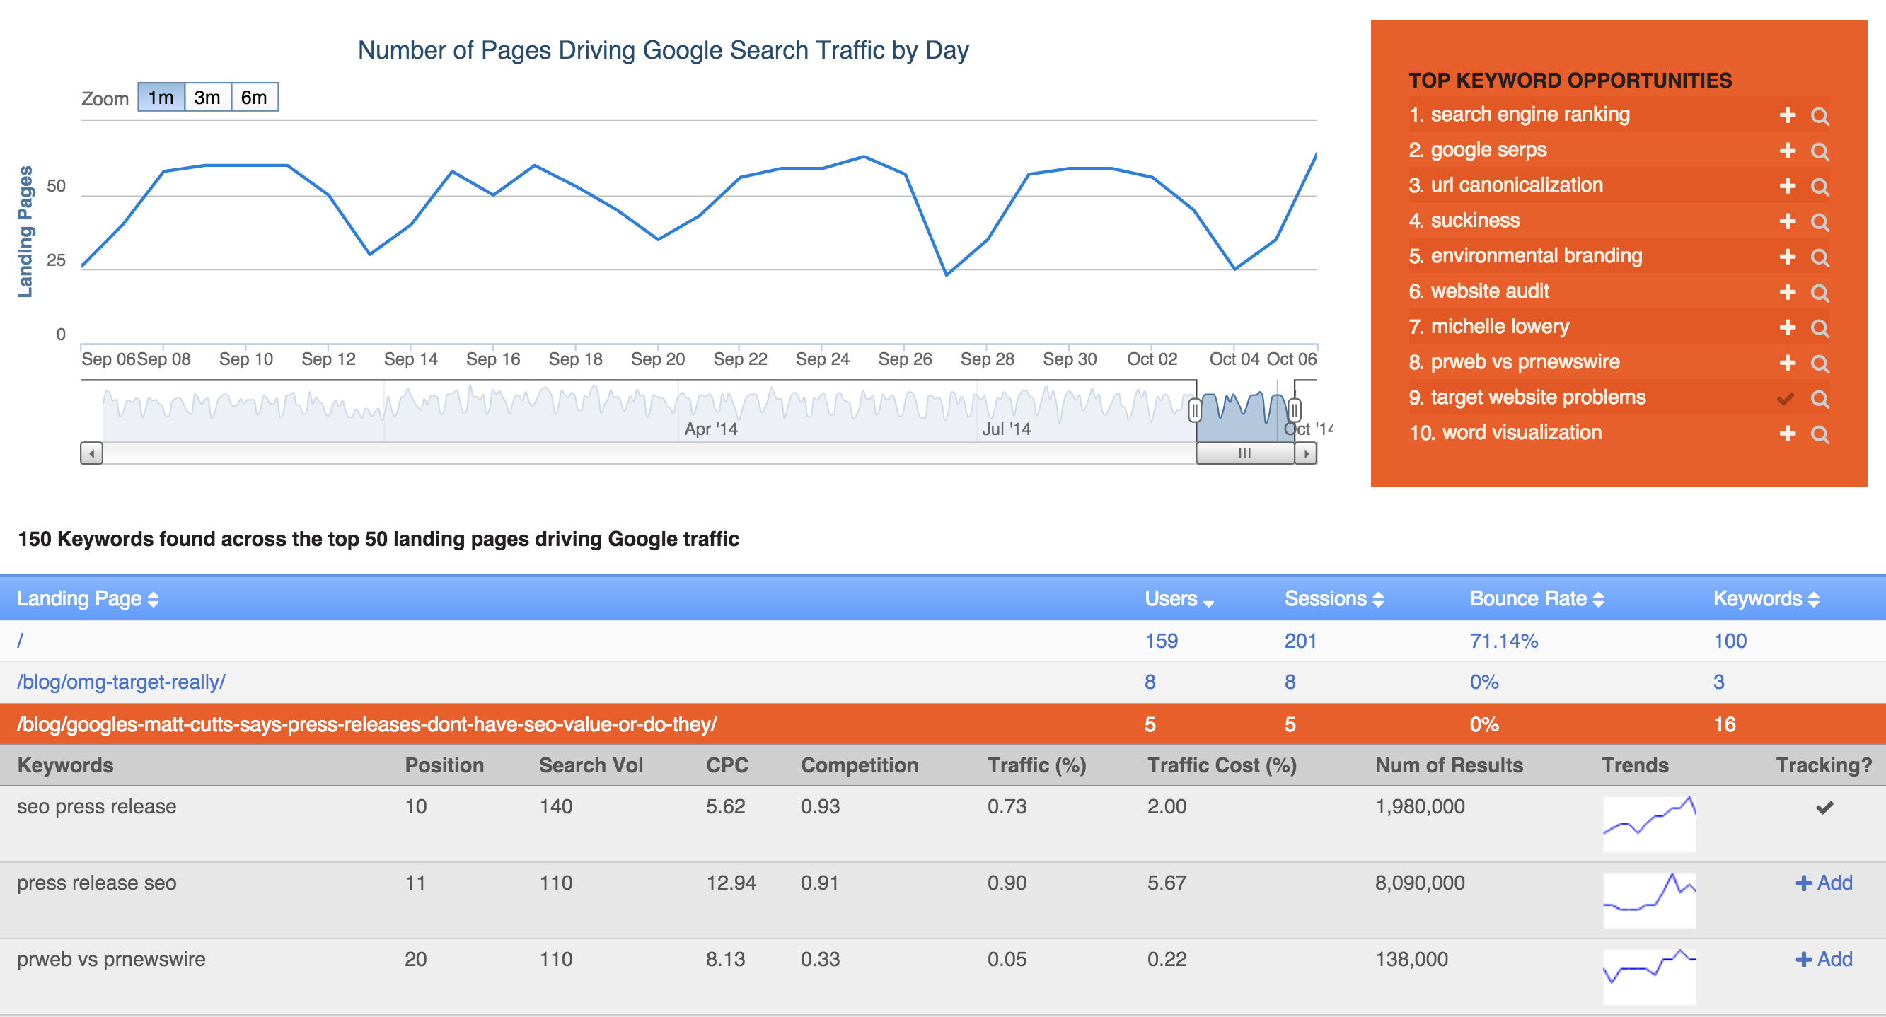This screenshot has width=1886, height=1017.
Task: Add 'press release seo' to tracking
Action: [x=1824, y=883]
